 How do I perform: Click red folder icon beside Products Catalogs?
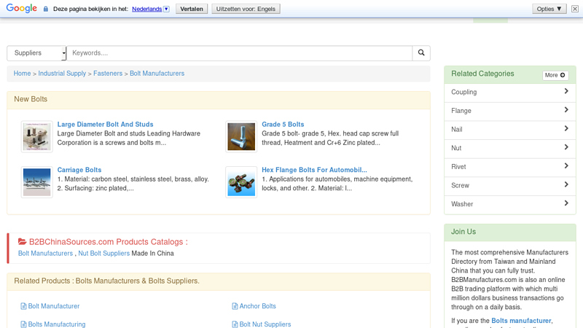click(23, 242)
